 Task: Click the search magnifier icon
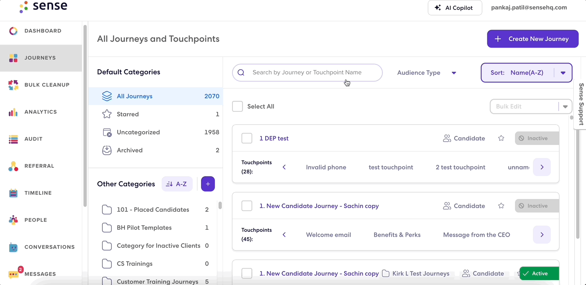[241, 72]
